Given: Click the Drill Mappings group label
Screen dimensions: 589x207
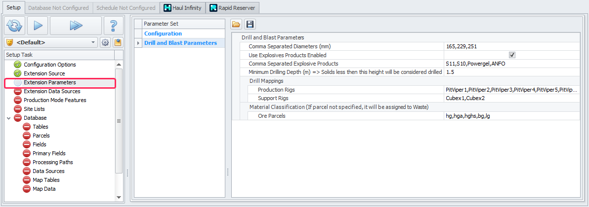Looking at the screenshot, I should coord(266,81).
